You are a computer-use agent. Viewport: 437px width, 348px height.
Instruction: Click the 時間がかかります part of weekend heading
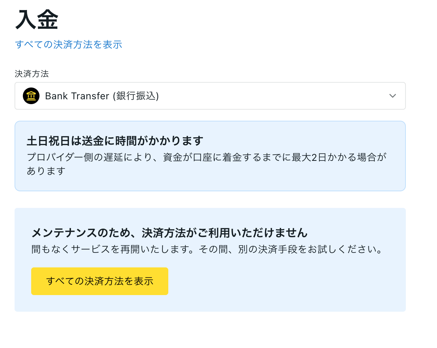pos(159,141)
